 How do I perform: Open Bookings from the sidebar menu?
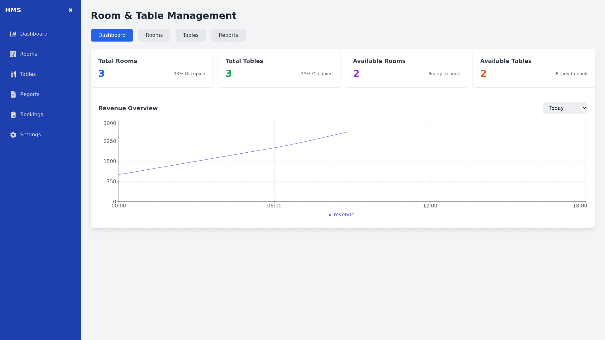[32, 115]
